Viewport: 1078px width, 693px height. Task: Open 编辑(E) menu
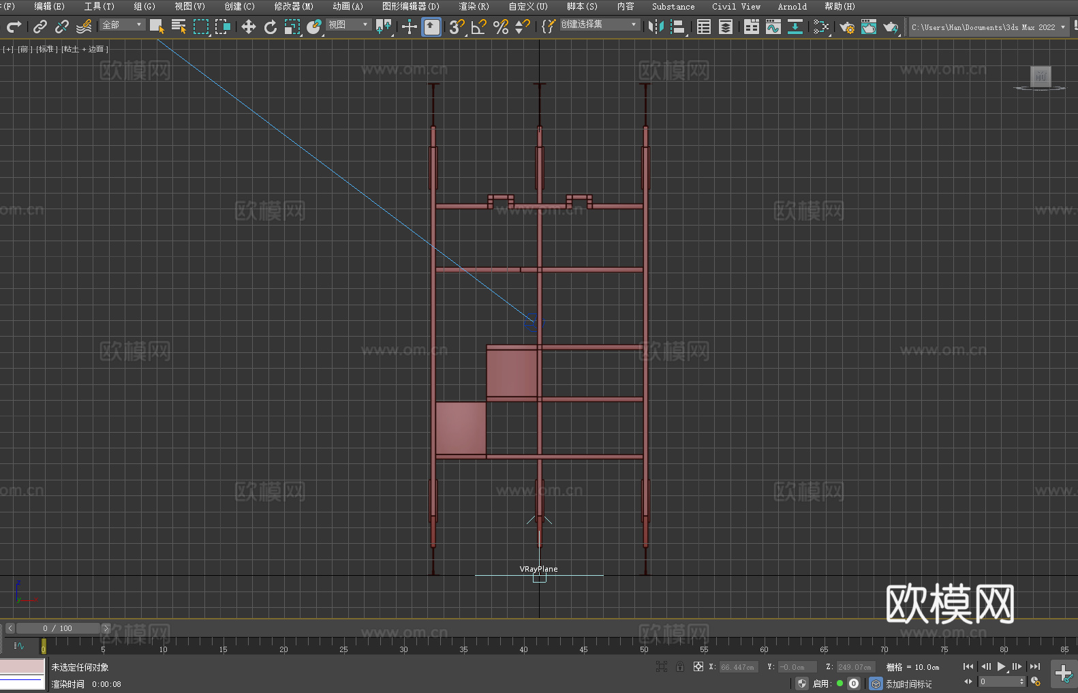tap(49, 6)
